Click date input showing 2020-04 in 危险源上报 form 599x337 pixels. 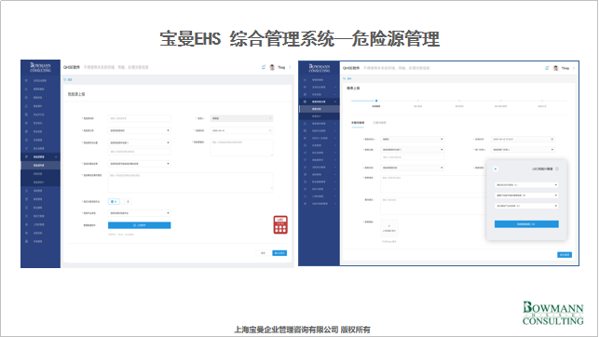[x=241, y=130]
